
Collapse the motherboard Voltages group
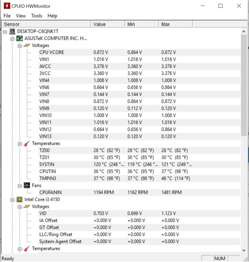coord(20,46)
